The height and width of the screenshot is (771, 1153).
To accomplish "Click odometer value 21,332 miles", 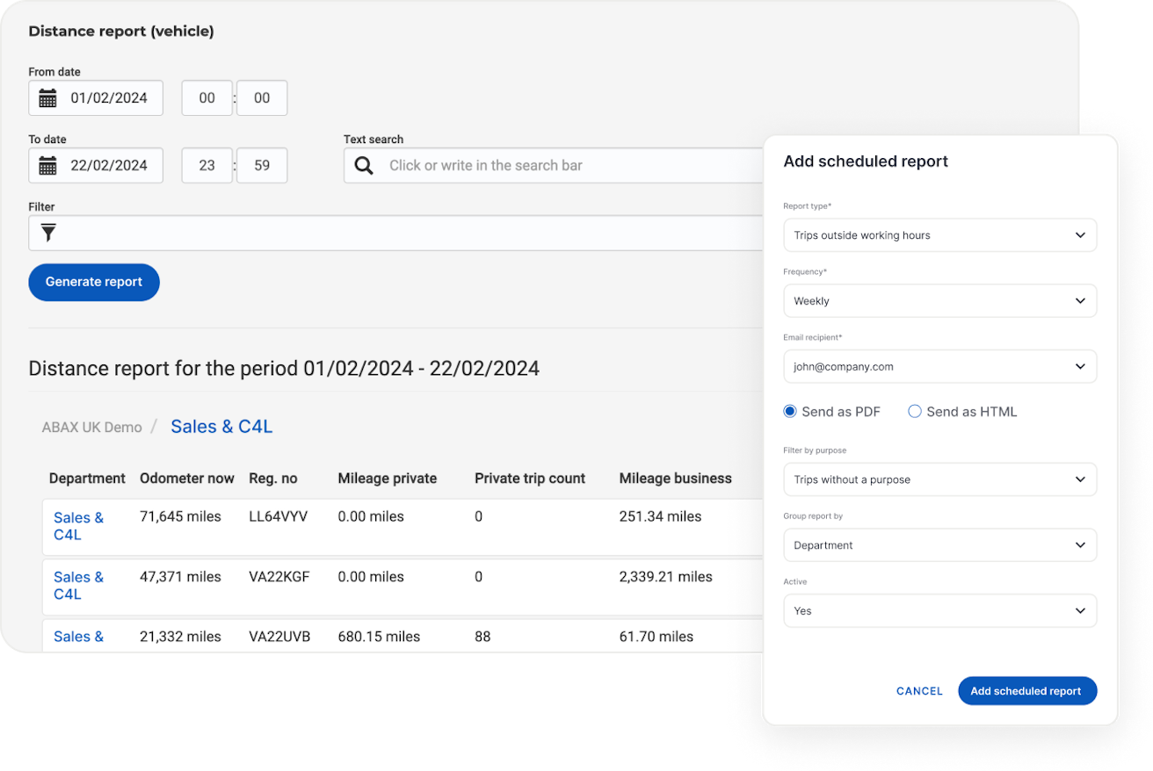I will [180, 637].
